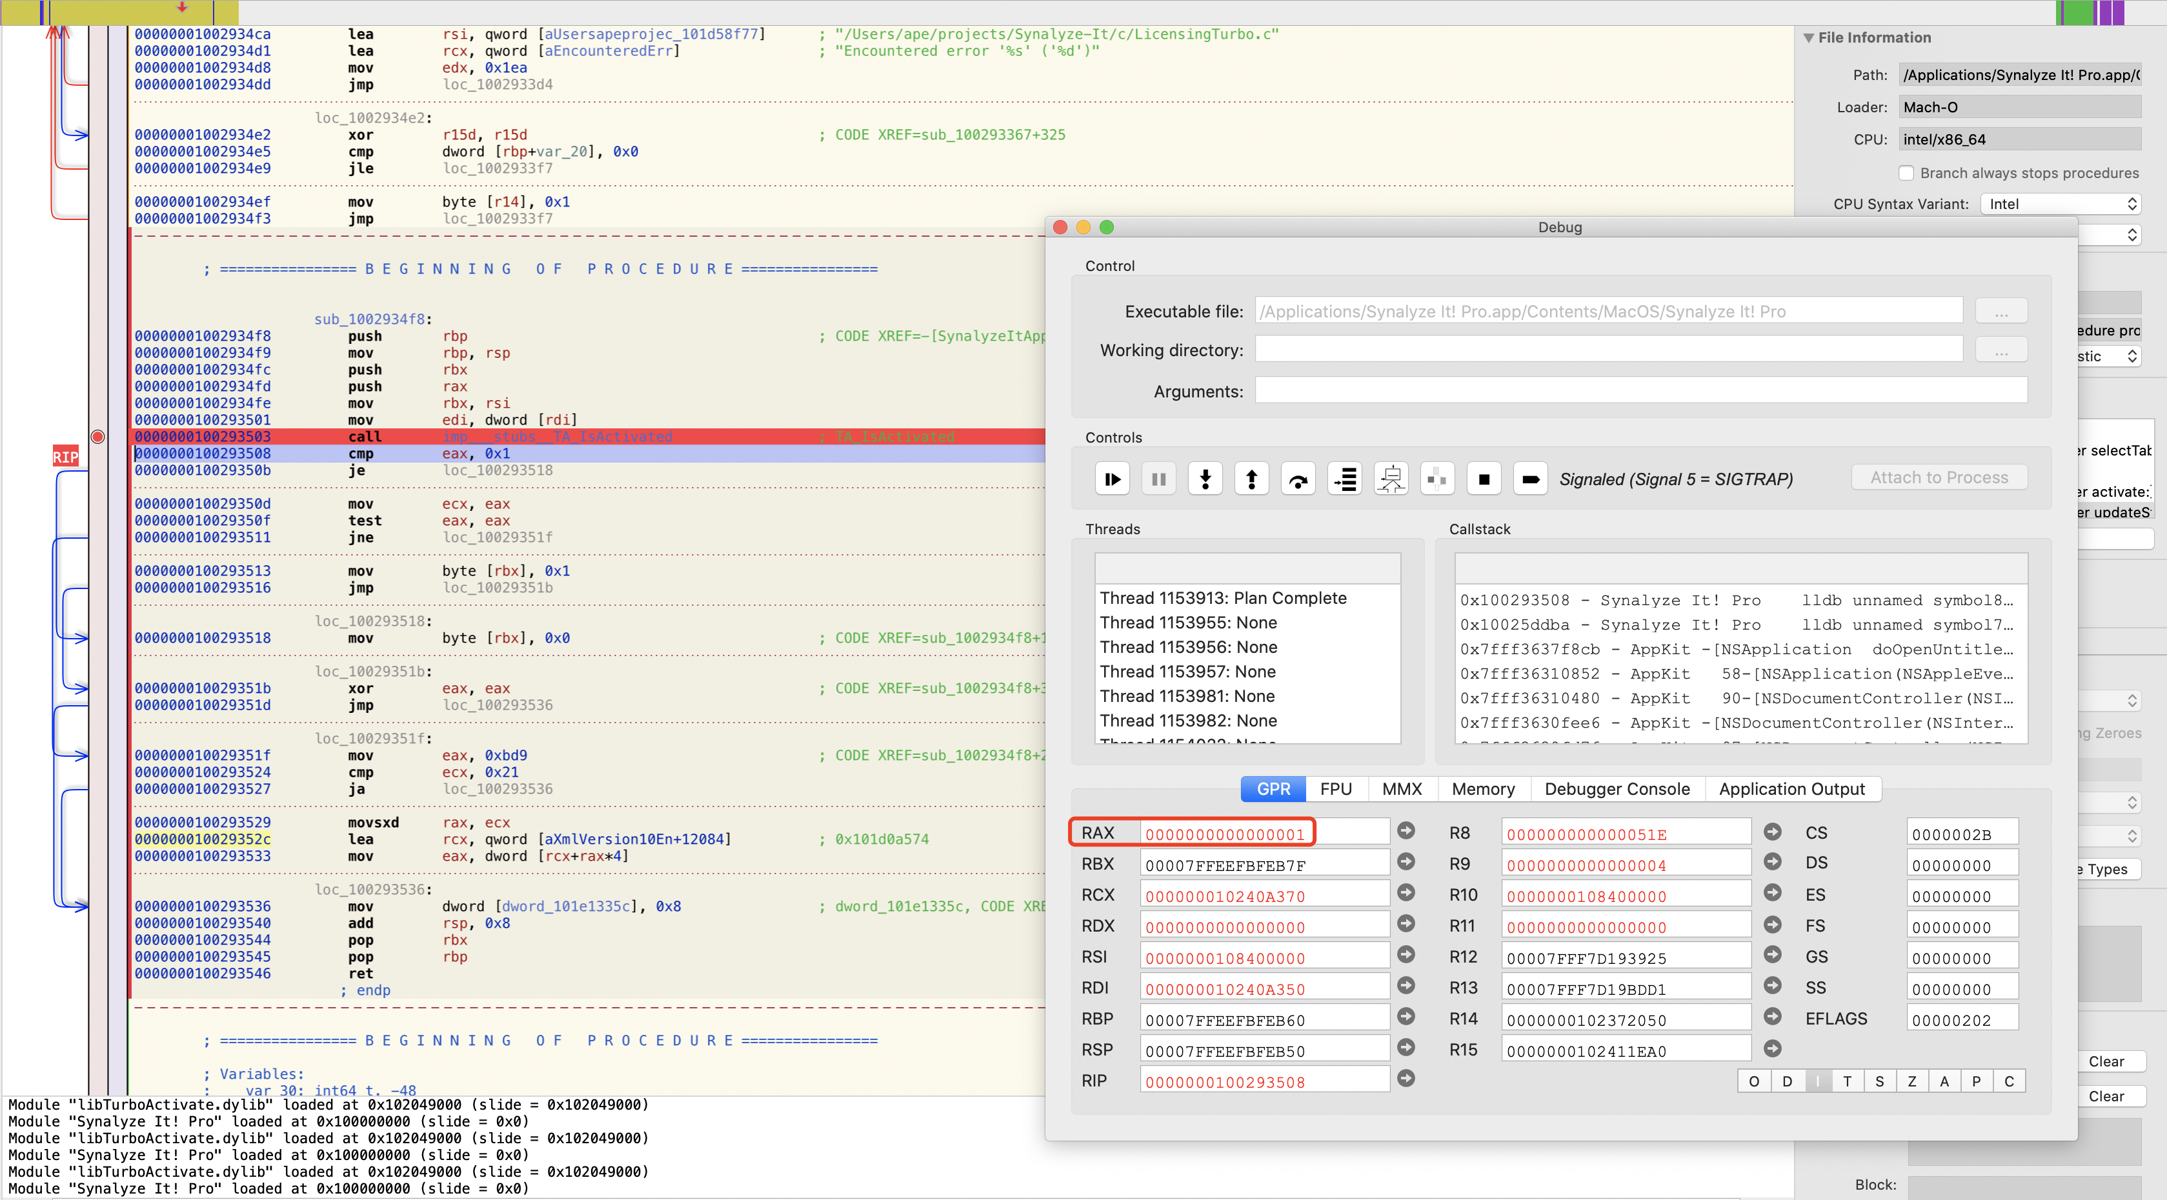Toggle the breakpoint at address 100293503
Viewport: 2167px width, 1200px height.
tap(97, 436)
